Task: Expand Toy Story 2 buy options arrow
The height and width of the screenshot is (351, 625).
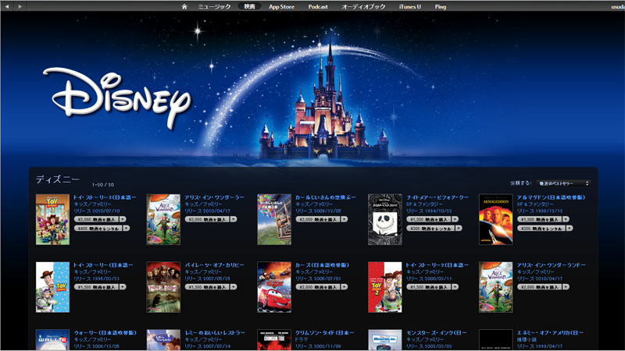Action: [x=455, y=287]
